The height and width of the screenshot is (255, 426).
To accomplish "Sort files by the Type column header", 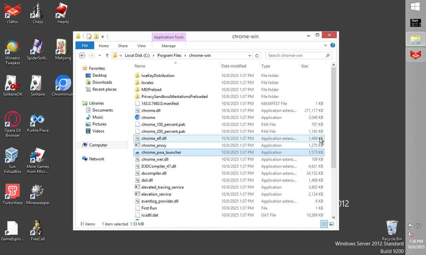I will click(279, 66).
